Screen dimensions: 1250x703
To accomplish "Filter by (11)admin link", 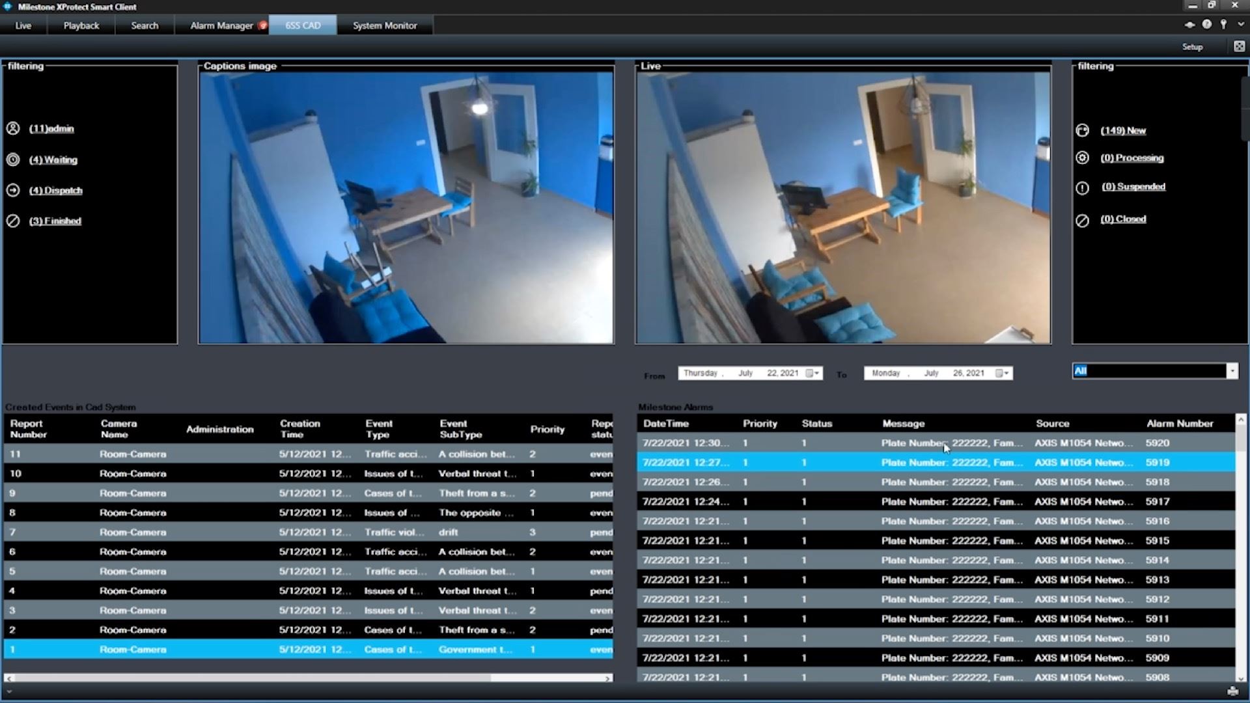I will click(51, 129).
